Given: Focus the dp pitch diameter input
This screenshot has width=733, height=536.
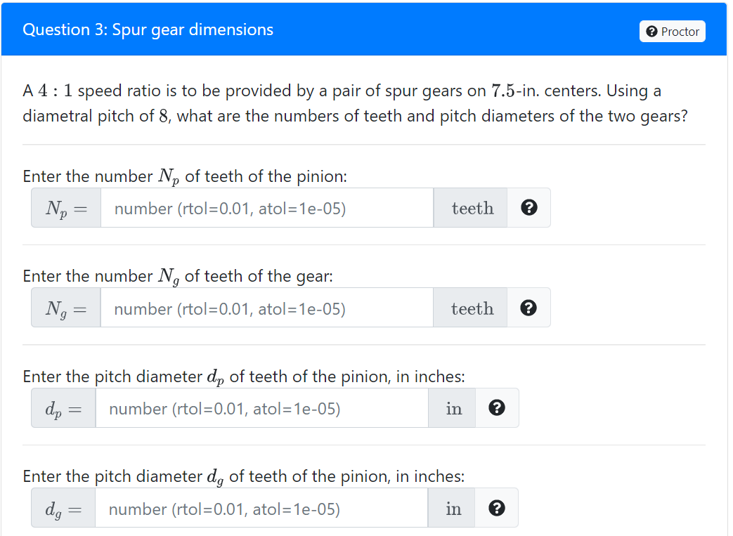Looking at the screenshot, I should pos(261,408).
